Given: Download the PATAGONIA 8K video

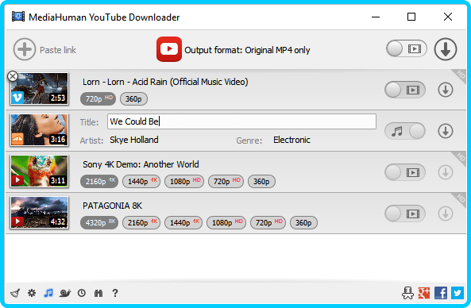Looking at the screenshot, I should 445,214.
